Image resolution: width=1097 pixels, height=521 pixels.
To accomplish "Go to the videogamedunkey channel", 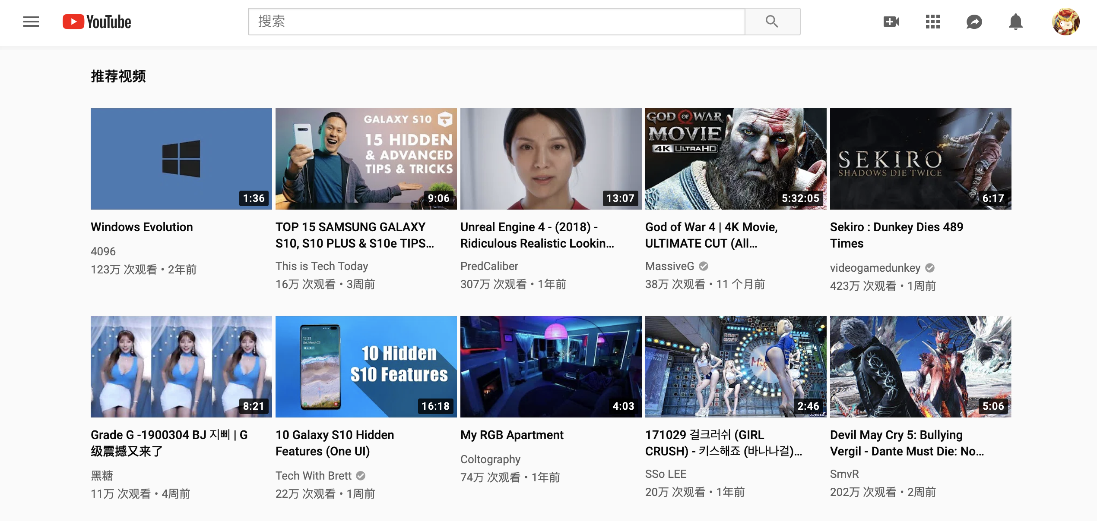I will pyautogui.click(x=875, y=268).
